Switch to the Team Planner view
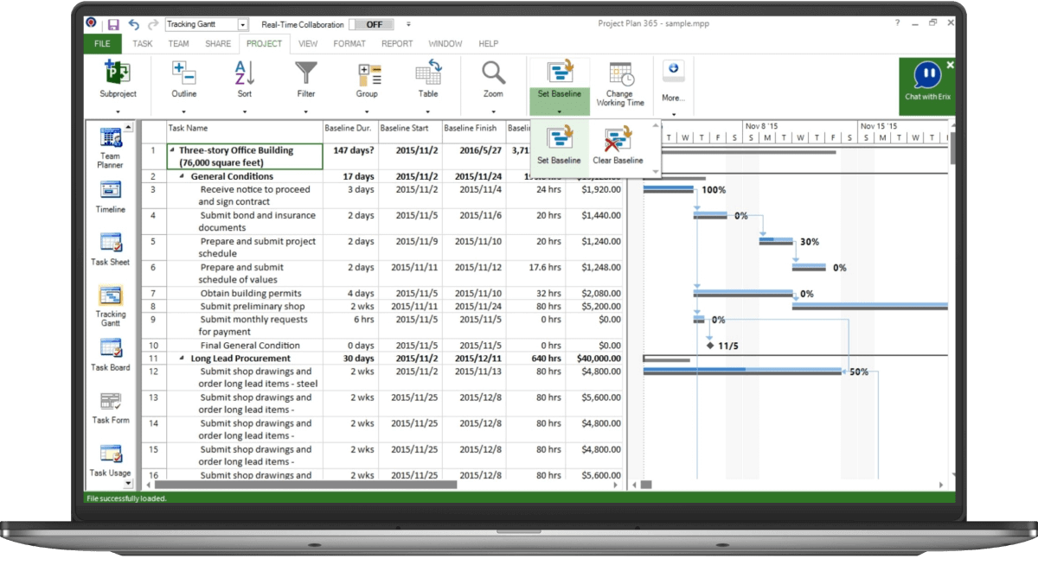The width and height of the screenshot is (1038, 565). 110,147
